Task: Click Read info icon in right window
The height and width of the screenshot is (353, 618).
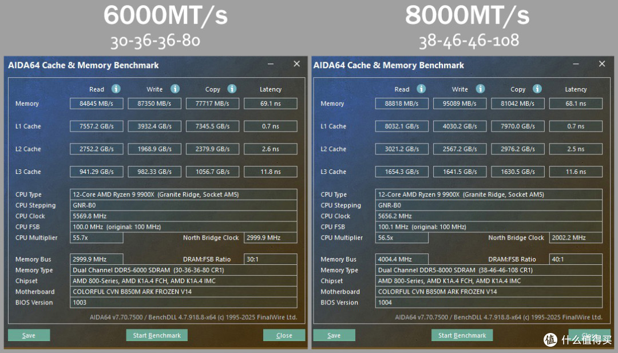Action: (x=421, y=89)
